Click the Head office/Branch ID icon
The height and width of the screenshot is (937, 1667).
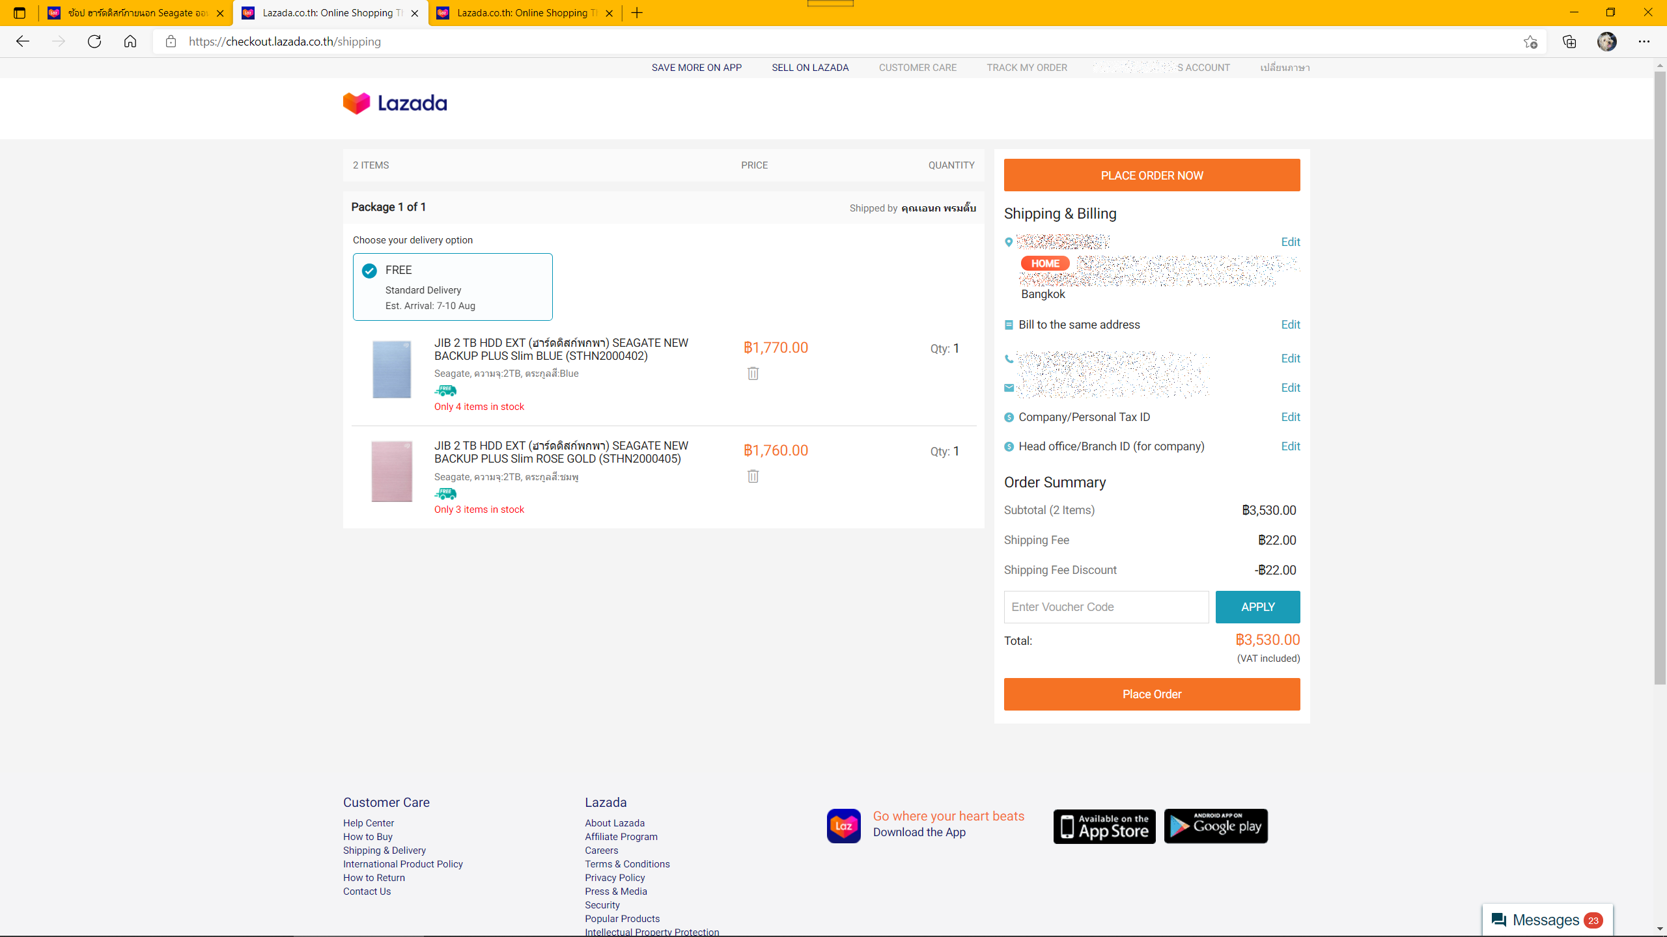(x=1009, y=446)
